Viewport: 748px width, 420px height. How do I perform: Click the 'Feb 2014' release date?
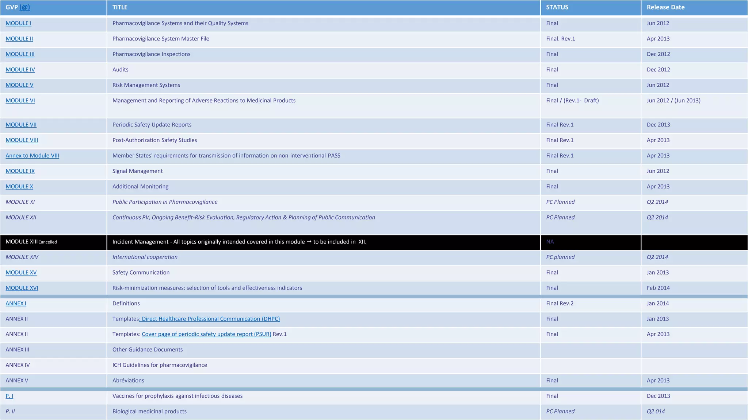(x=658, y=288)
